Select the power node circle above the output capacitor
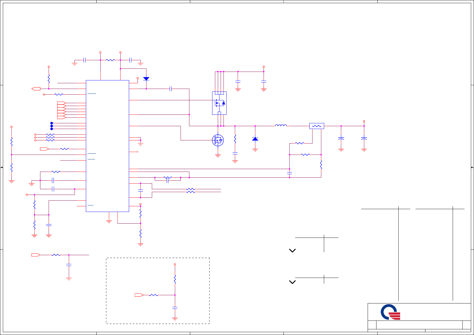This screenshot has width=474, height=335. 364,121
